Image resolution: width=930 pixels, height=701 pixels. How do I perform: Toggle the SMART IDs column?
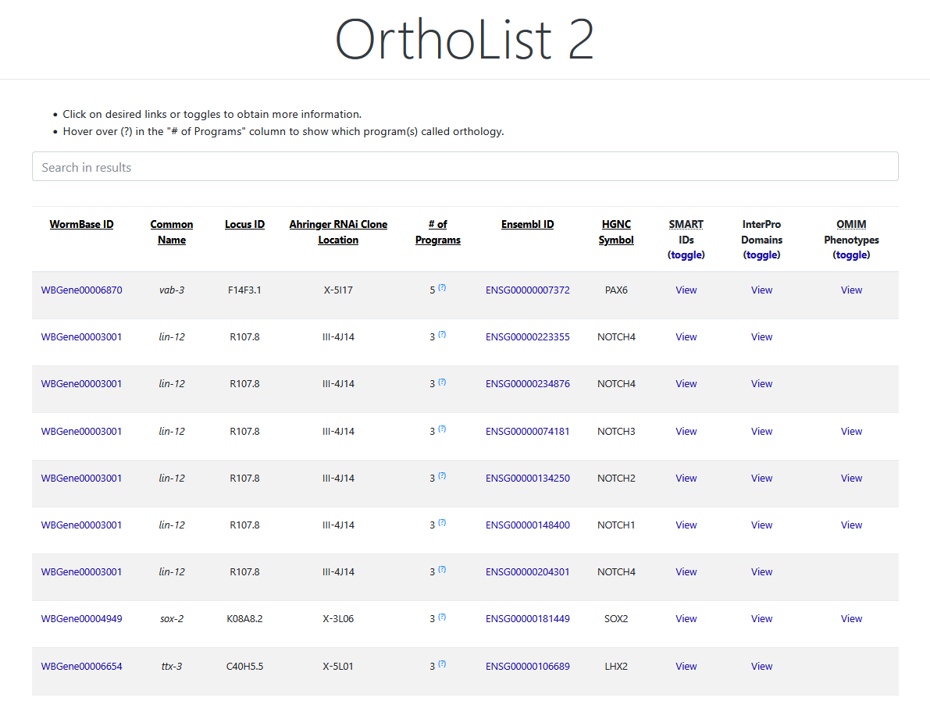click(686, 254)
